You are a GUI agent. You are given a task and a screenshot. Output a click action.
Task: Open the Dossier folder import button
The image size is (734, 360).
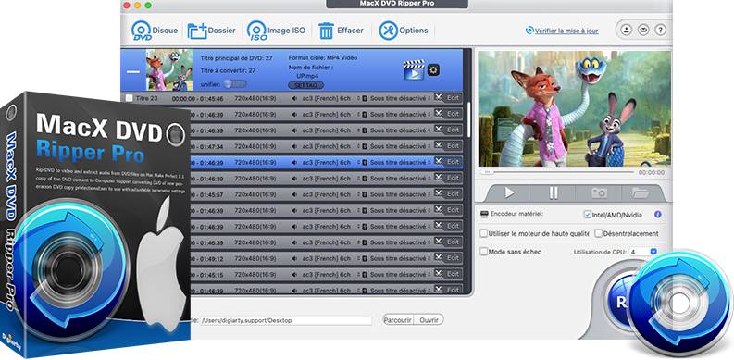coord(211,31)
